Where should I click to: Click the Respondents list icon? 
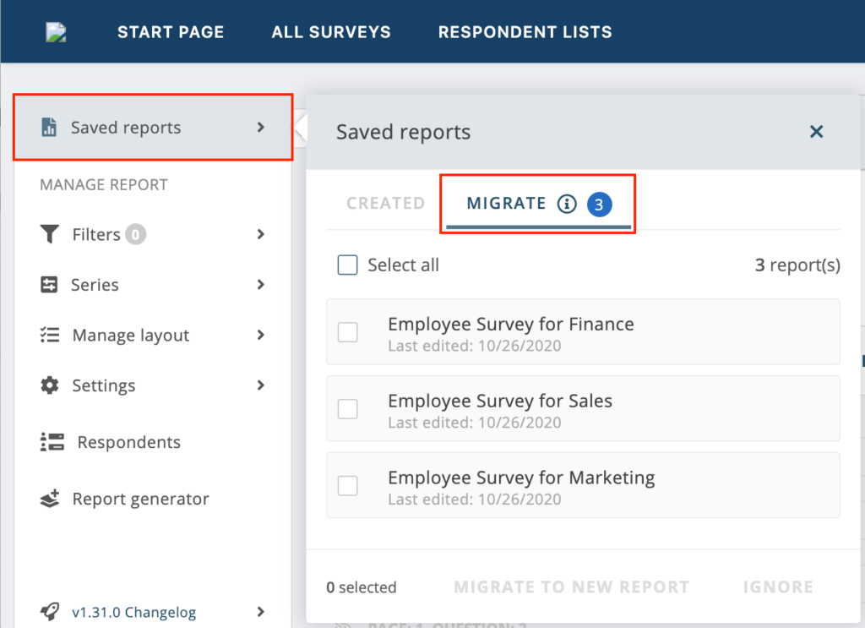tap(52, 442)
